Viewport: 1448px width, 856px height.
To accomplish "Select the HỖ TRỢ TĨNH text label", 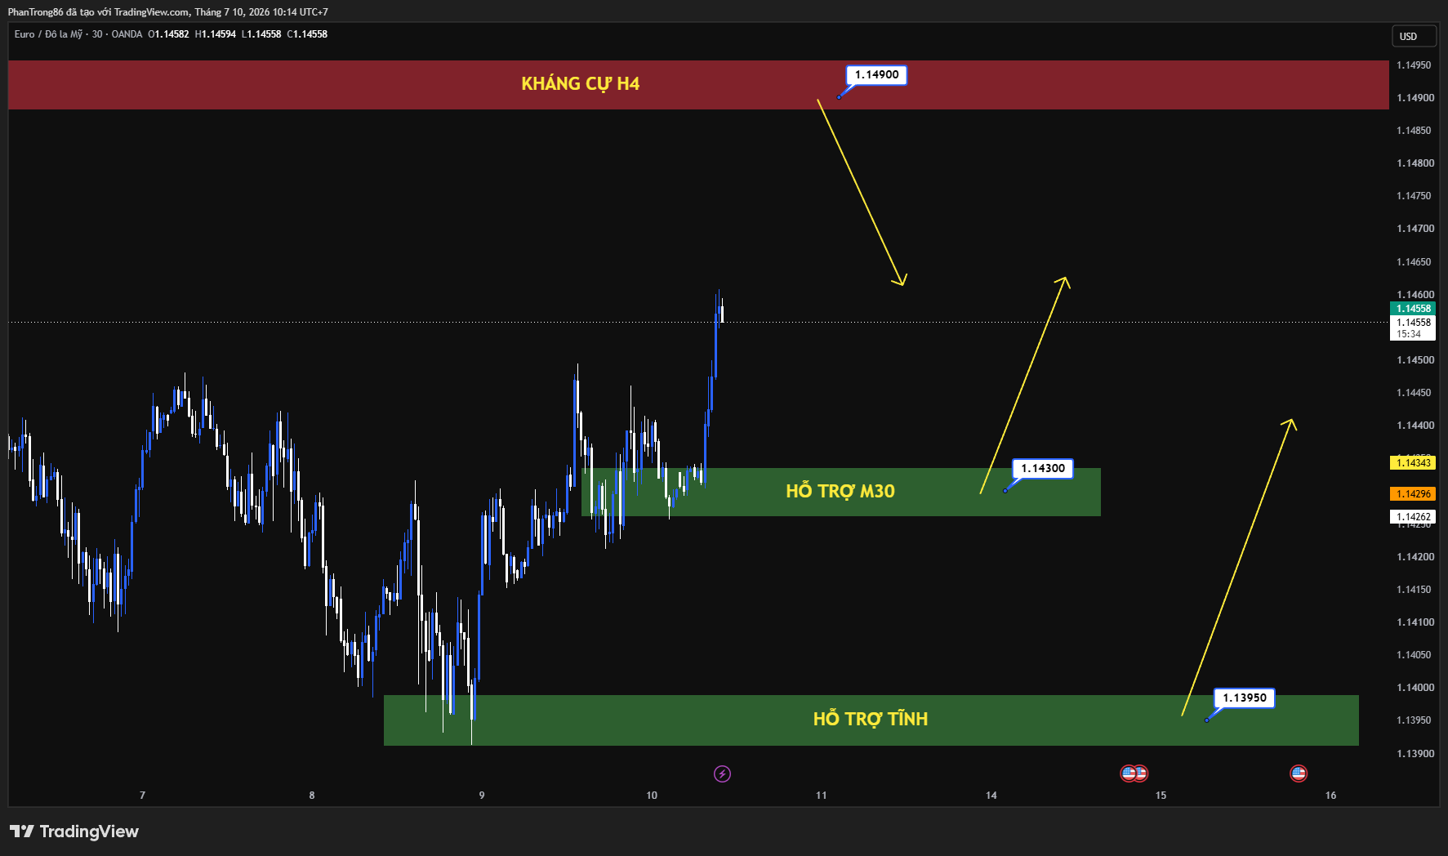I will pyautogui.click(x=871, y=719).
